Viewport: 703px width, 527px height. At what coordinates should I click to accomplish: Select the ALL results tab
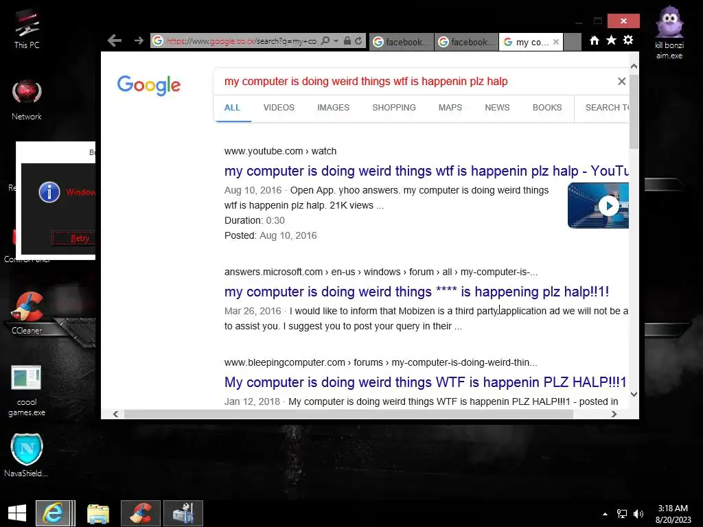click(232, 108)
